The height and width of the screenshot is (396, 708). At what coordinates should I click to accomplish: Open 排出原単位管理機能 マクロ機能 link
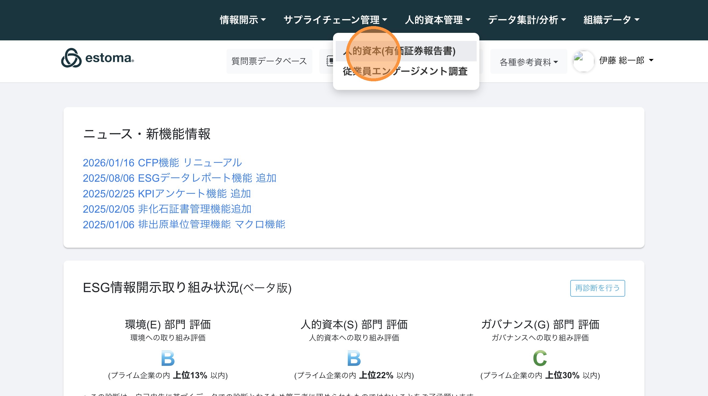pyautogui.click(x=184, y=225)
